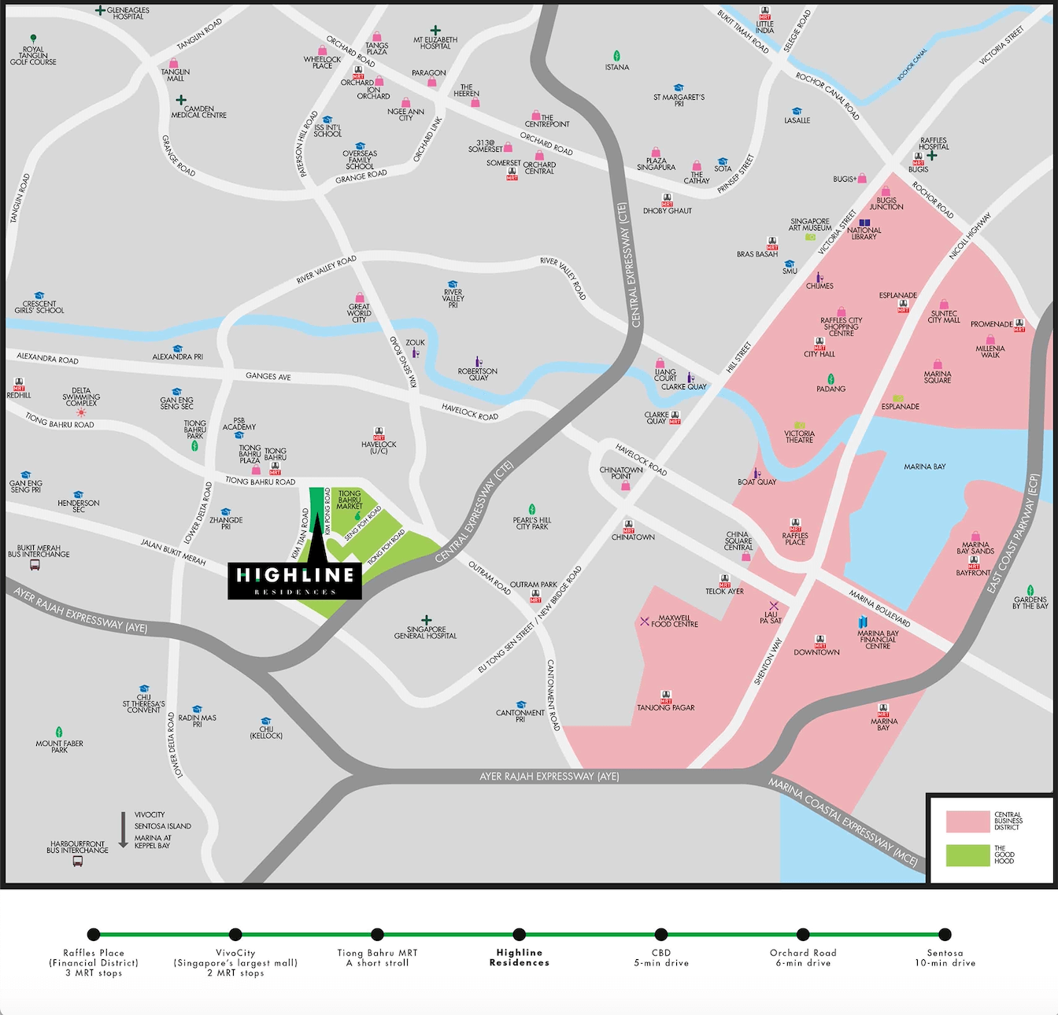The image size is (1058, 1015).
Task: Select the Orchard Road timeline dot
Action: [803, 935]
